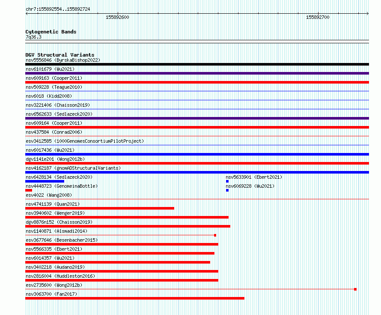This screenshot has height=315, width=381.
Task: Open the nsv6428134 (Sedlazeck2020) label
Action: [x=59, y=177]
